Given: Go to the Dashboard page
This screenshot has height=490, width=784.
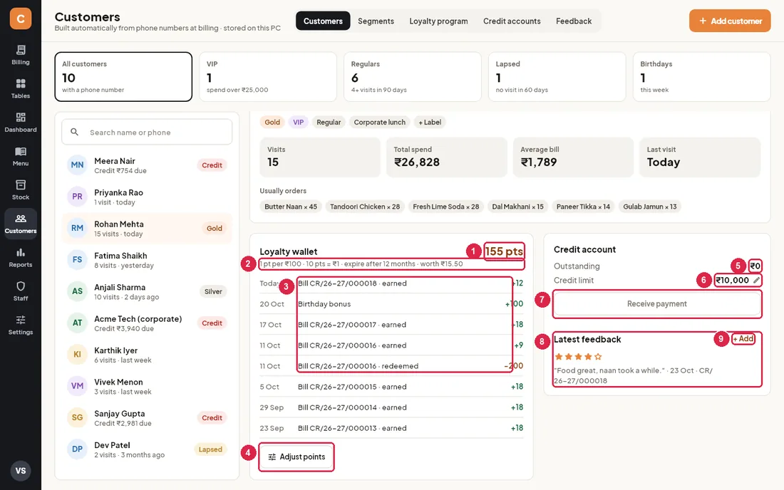Looking at the screenshot, I should click(x=21, y=123).
